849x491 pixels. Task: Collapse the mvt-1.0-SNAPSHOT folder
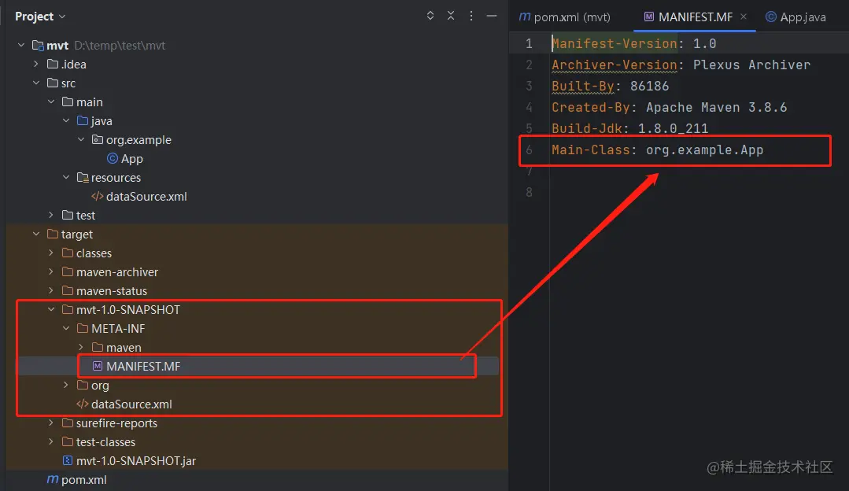[51, 310]
